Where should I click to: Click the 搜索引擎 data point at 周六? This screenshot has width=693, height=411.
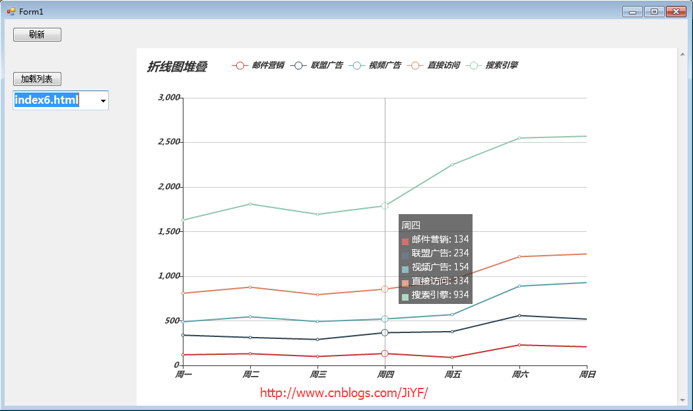tap(519, 138)
